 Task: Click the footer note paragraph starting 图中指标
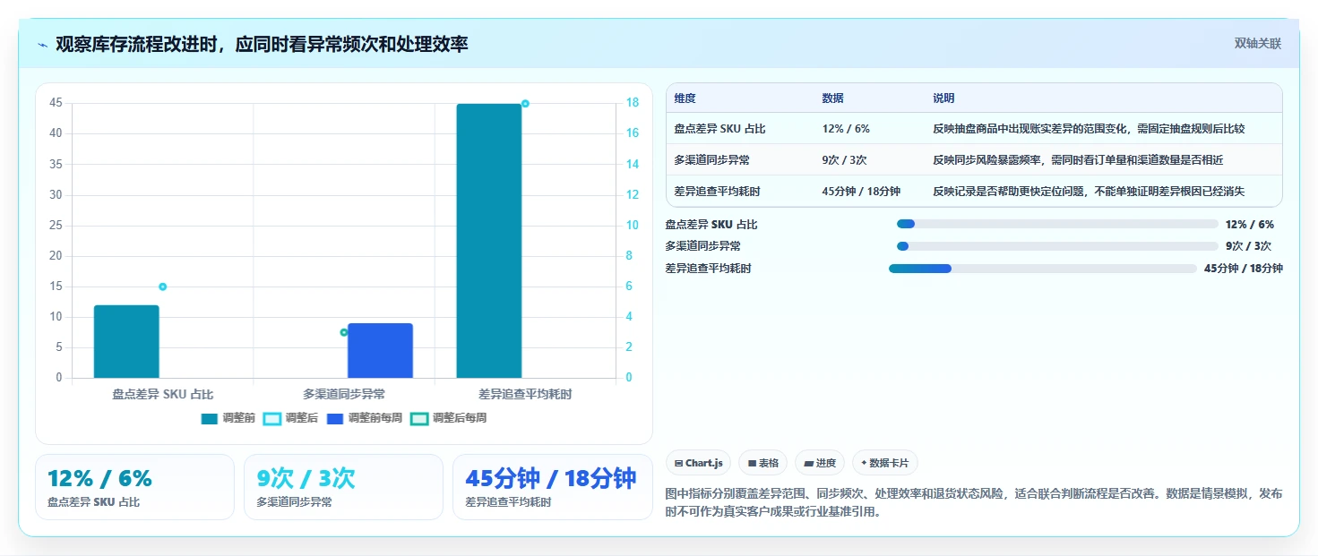coord(974,502)
